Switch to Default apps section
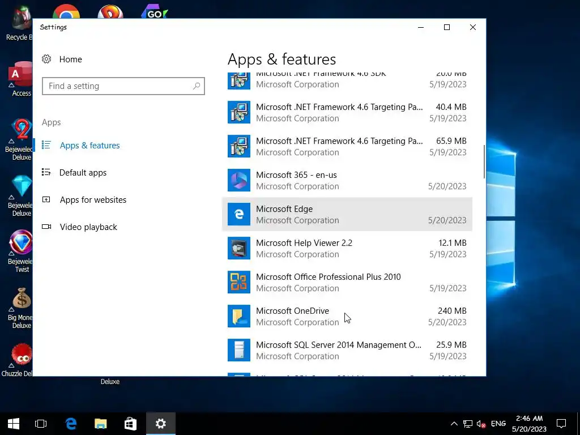The image size is (580, 435). [x=83, y=173]
